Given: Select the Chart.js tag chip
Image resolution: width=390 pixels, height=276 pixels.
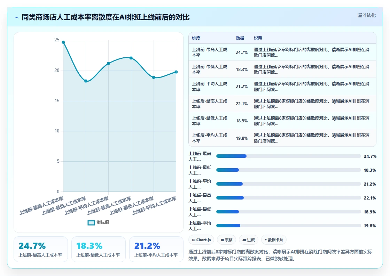Looking at the screenshot, I should (x=201, y=240).
